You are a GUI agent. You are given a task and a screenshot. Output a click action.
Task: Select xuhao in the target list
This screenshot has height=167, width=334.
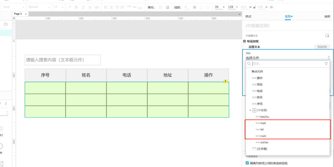(x=264, y=142)
